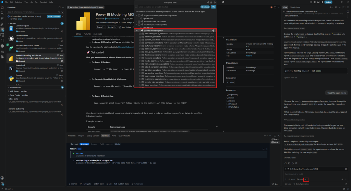
Task: Open manage gear for GitHub Actions extension
Action: tap(62, 41)
